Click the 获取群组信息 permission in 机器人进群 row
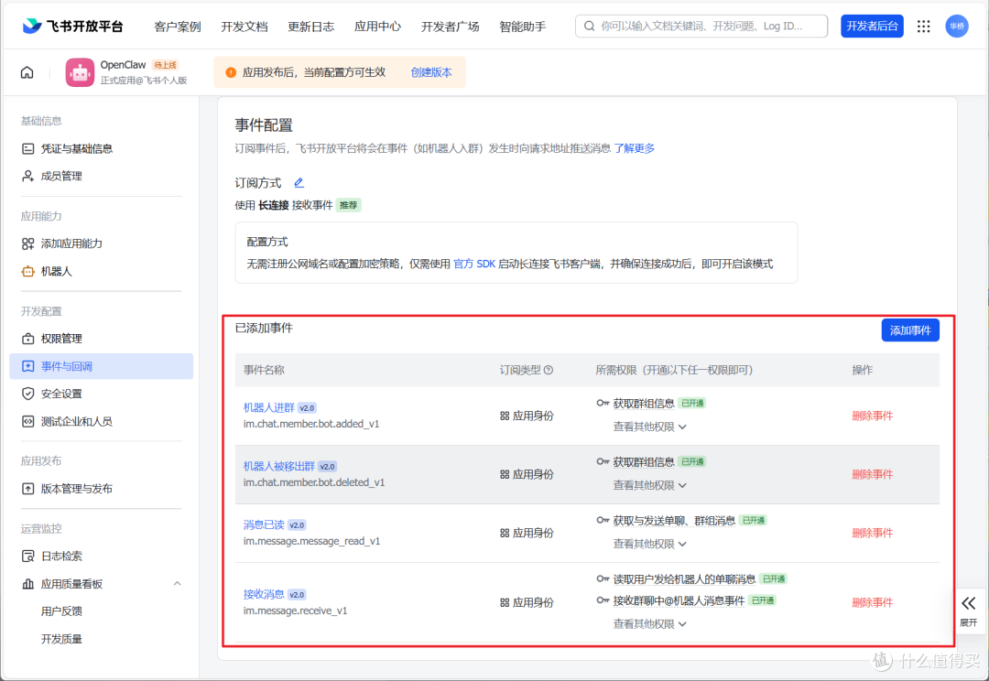The image size is (989, 681). click(644, 404)
